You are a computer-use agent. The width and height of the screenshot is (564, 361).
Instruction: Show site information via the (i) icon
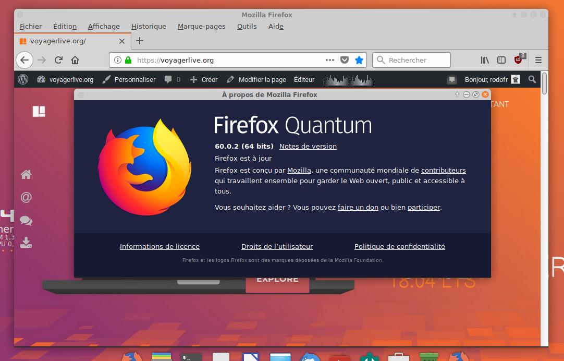click(x=118, y=60)
